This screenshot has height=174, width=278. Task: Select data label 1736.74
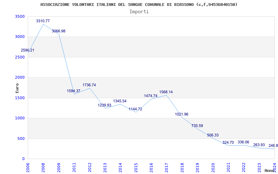[x=89, y=85]
